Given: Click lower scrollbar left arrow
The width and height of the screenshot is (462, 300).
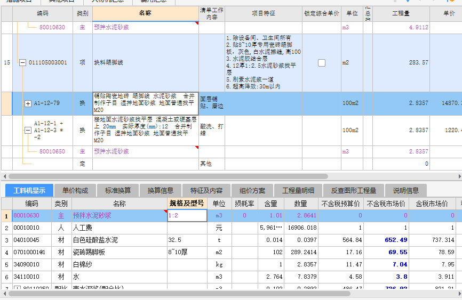Looking at the screenshot, I should point(4,294).
